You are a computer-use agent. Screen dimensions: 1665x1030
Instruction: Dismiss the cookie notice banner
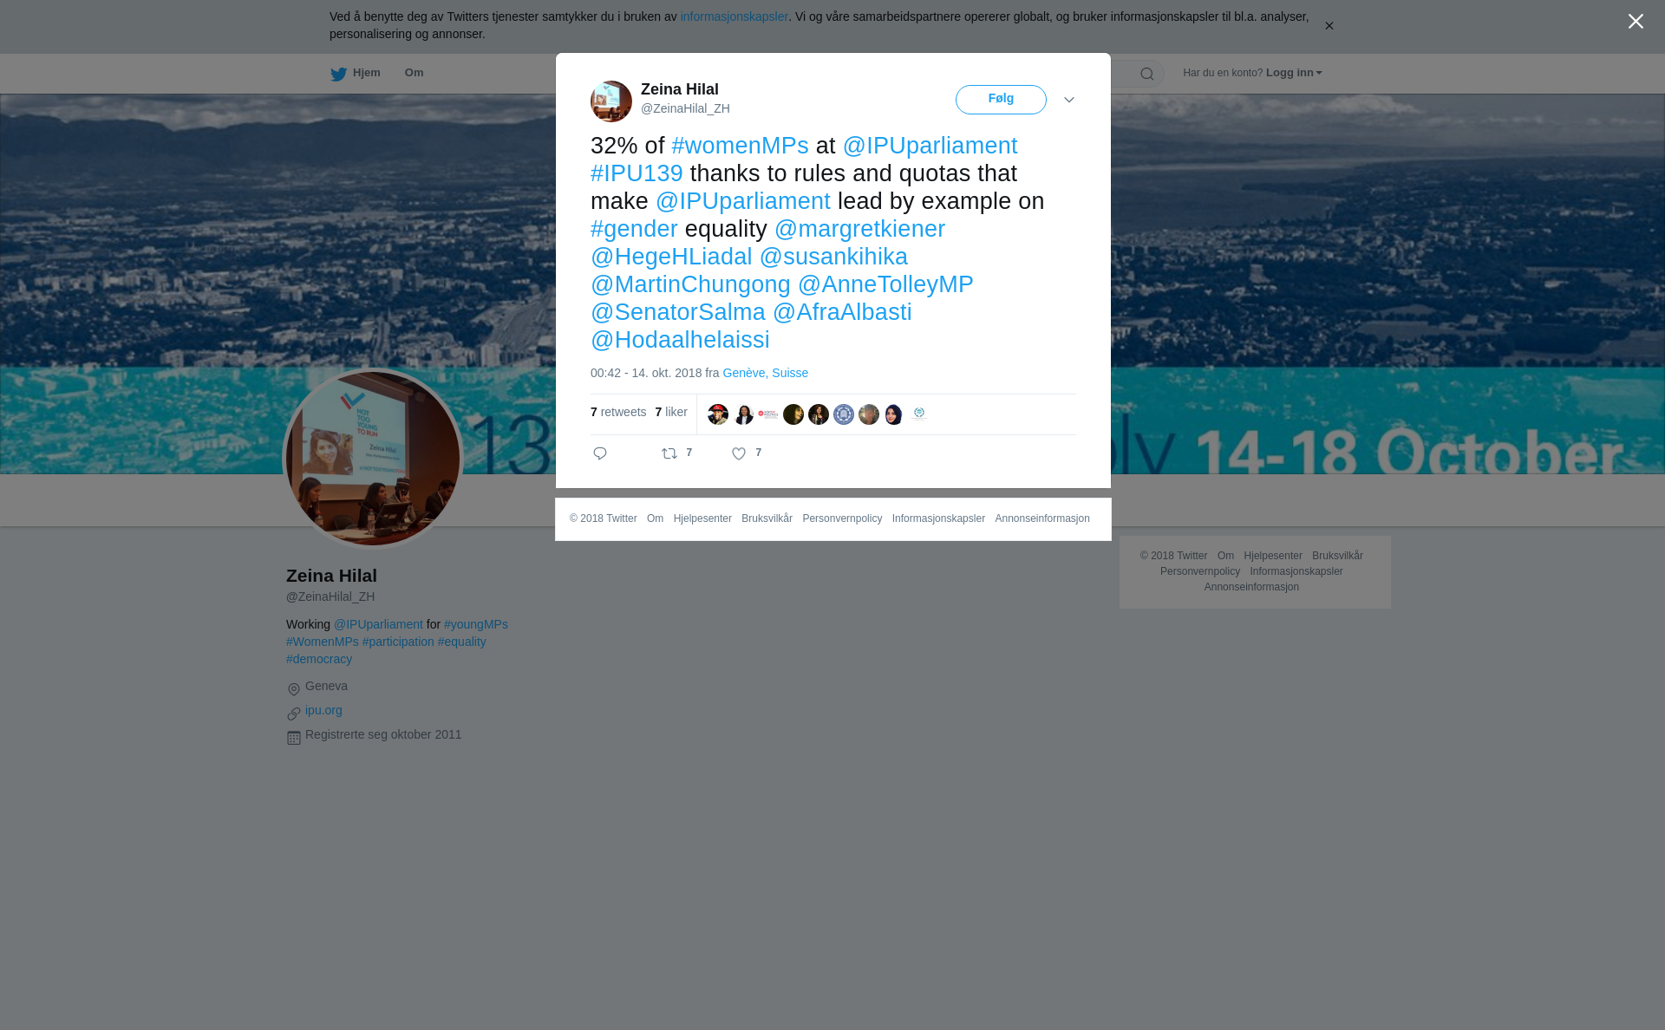click(1329, 26)
